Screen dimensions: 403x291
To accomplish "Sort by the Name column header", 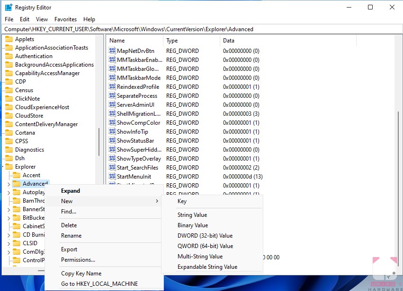I will tap(134, 41).
